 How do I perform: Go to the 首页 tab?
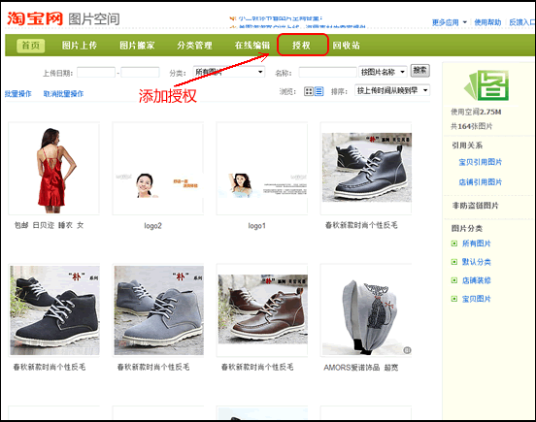point(31,46)
